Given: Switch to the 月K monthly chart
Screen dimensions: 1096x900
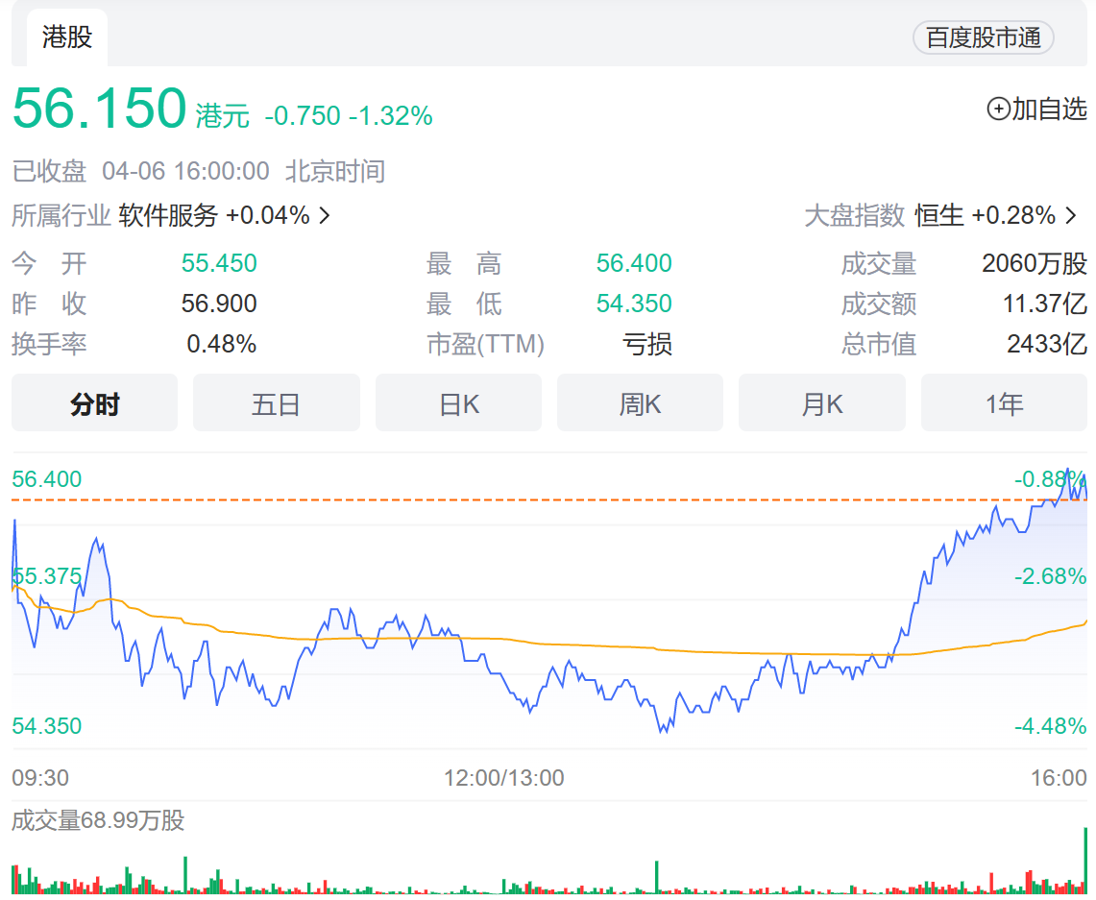Looking at the screenshot, I should pyautogui.click(x=821, y=403).
